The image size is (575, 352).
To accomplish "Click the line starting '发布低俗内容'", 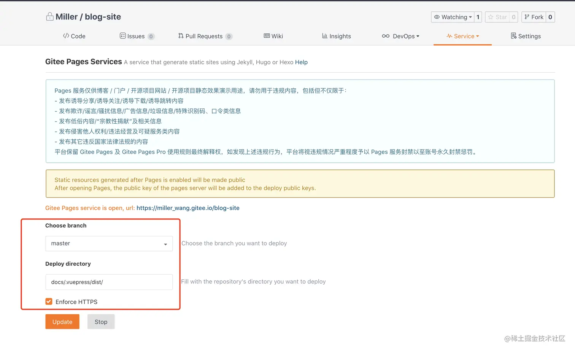I will pos(108,121).
